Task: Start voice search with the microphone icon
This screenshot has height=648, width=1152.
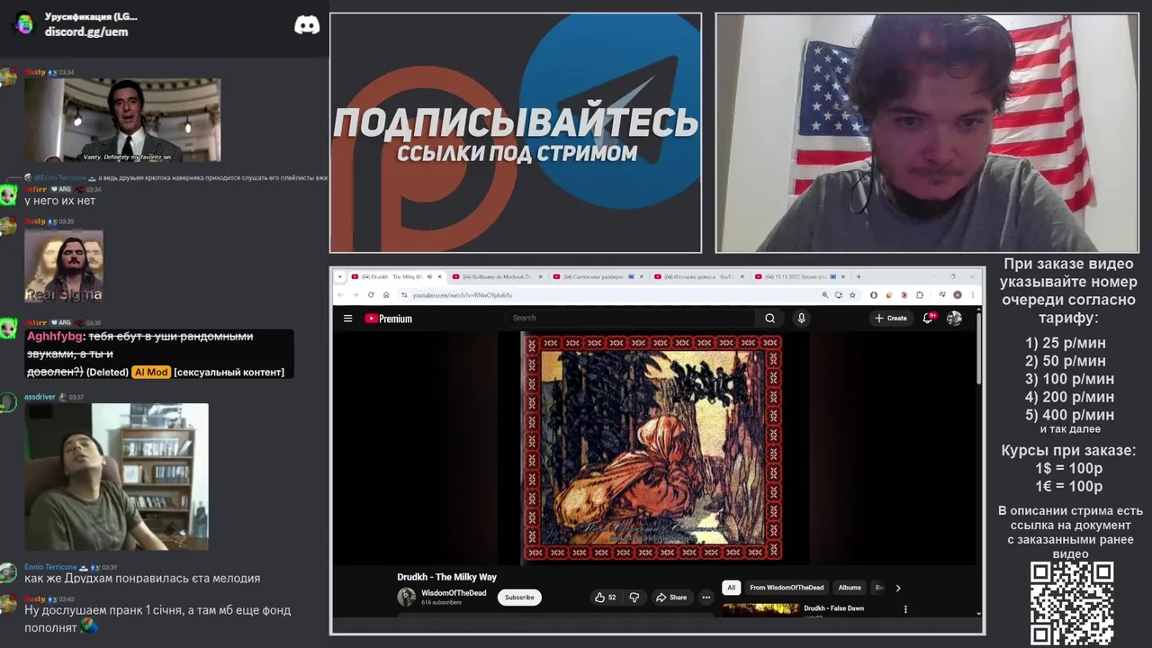Action: 801,318
